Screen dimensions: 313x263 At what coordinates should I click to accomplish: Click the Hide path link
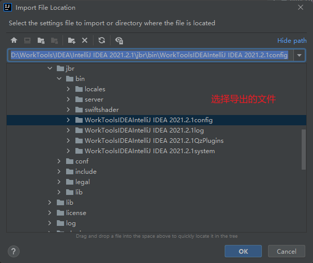tap(292, 41)
